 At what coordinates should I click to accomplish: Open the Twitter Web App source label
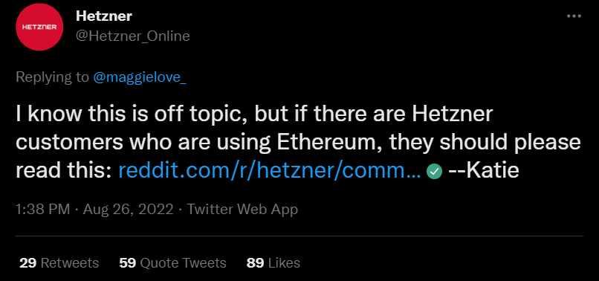click(242, 210)
